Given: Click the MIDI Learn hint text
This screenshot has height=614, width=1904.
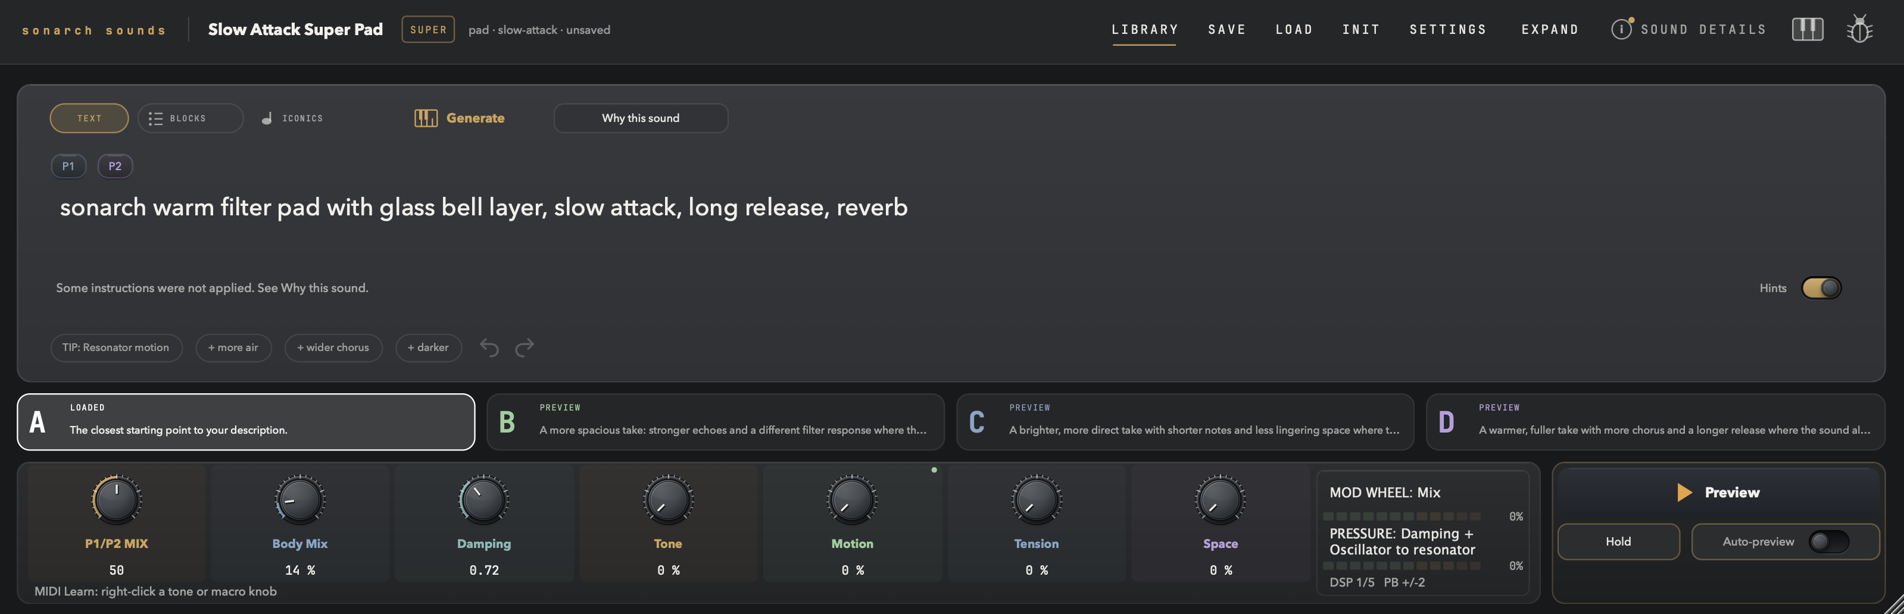Looking at the screenshot, I should tap(155, 592).
